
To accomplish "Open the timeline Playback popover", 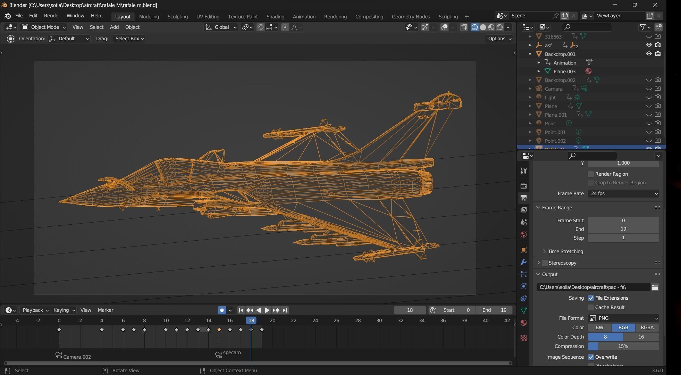I will coord(35,310).
